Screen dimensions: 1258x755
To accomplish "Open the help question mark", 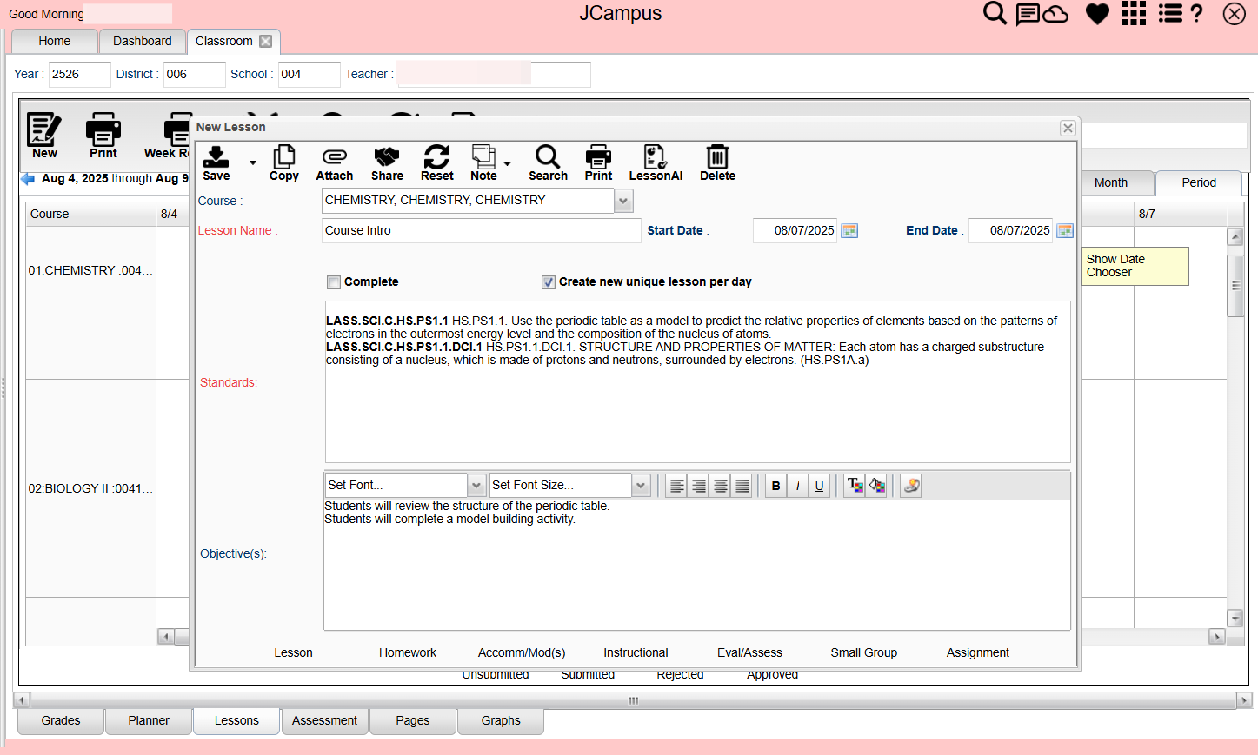I will tap(1197, 13).
